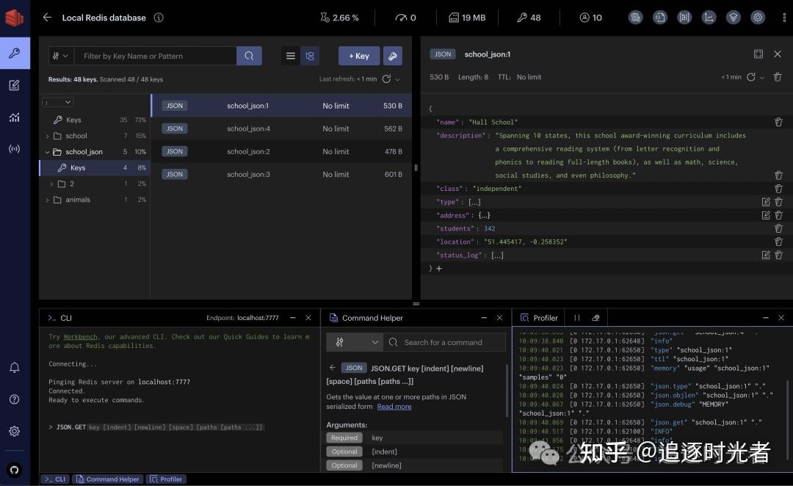Click the + Key button
Viewport: 793px width, 486px height.
[x=359, y=56]
